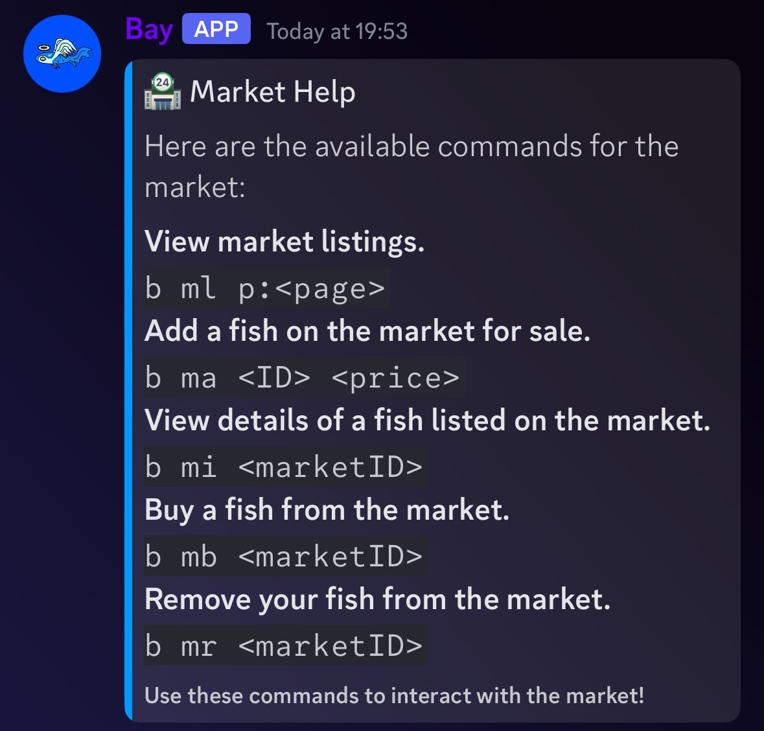Click the 'Add a fish on the market' line

click(368, 331)
